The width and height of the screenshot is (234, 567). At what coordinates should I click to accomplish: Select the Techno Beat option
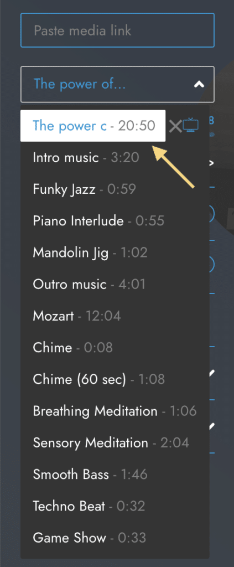pyautogui.click(x=115, y=506)
